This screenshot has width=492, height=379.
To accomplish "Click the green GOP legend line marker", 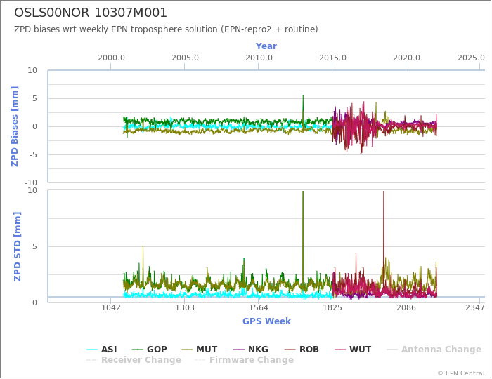I will [x=138, y=350].
